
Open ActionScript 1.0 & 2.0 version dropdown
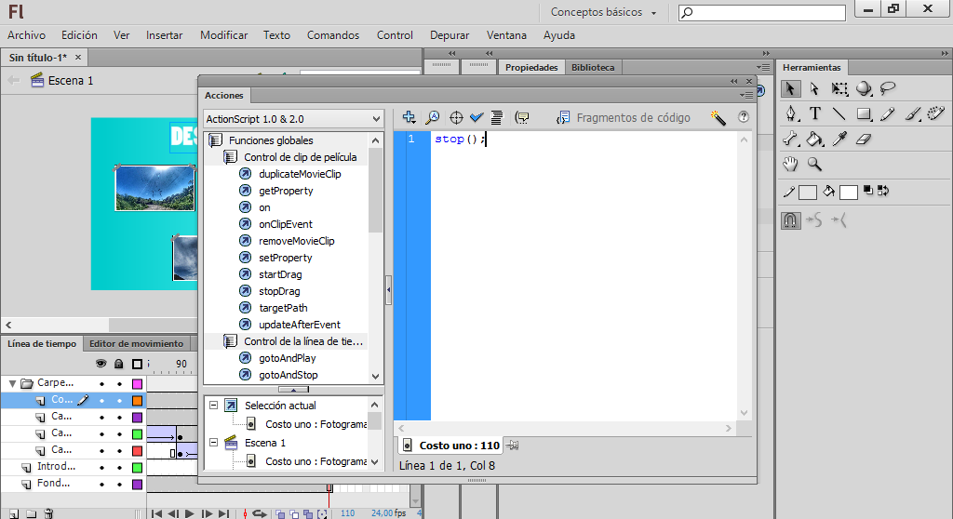[293, 118]
